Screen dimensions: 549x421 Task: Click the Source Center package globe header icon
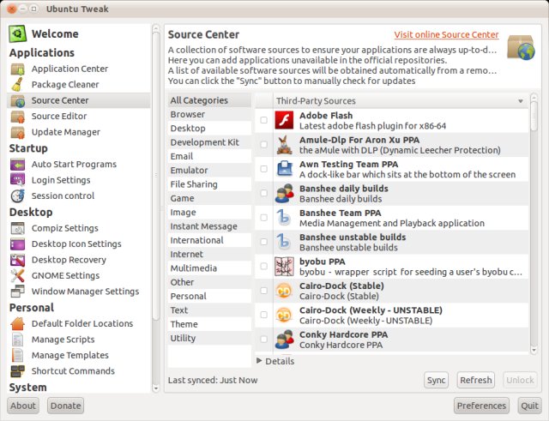pos(521,47)
